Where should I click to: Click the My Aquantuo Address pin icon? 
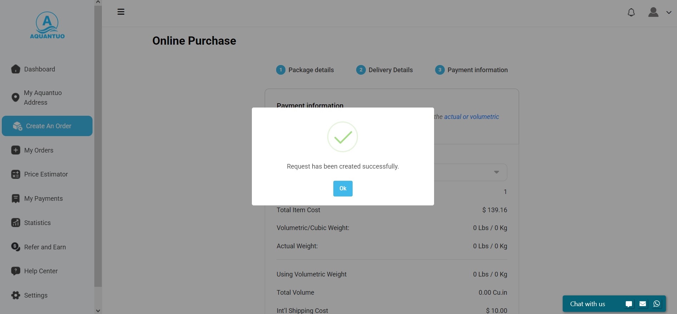[15, 97]
